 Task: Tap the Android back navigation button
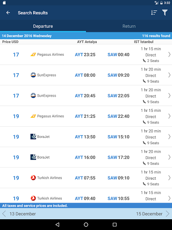coord(57,225)
